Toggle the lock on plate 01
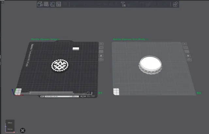Screen dimensions: 209x134 pos(101,55)
